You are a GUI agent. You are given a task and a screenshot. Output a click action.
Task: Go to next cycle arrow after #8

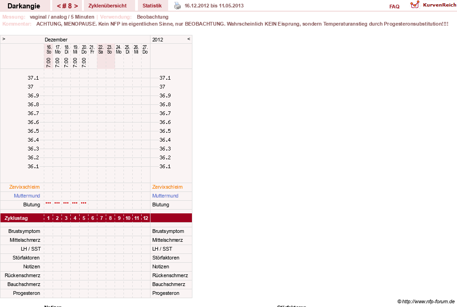click(76, 6)
